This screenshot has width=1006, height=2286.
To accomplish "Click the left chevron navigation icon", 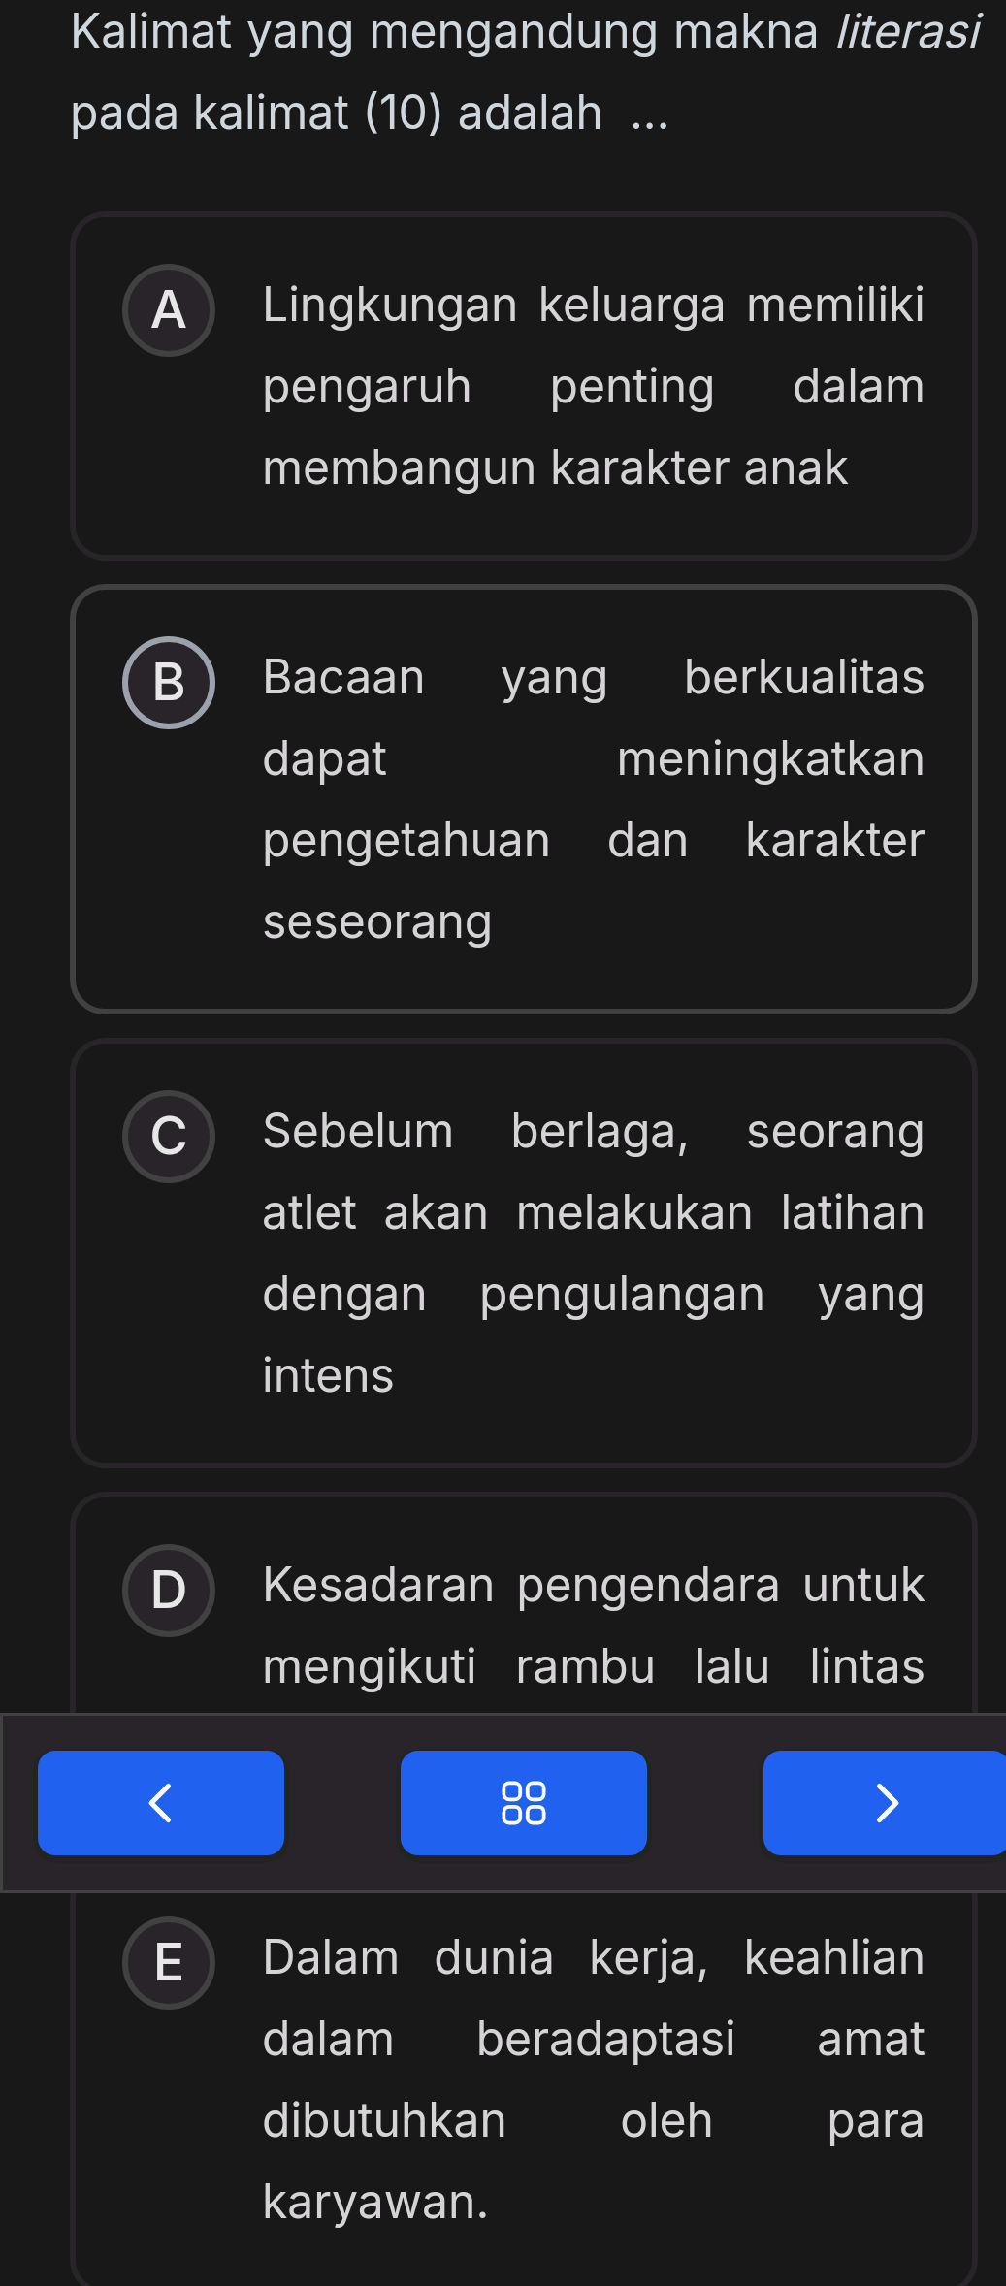I will (160, 1802).
